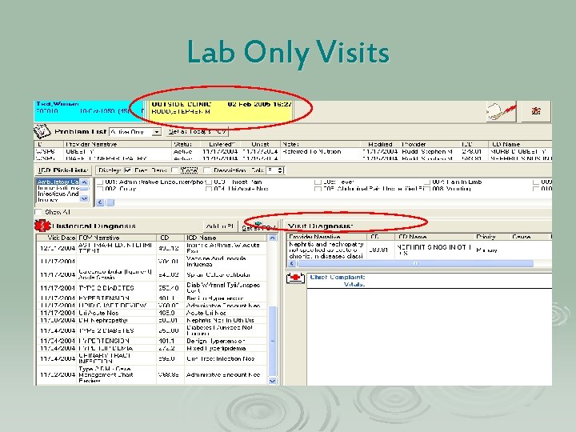Click the Historical Diagnosis vertical scrollbar thumb
This screenshot has height=432, width=576.
272,341
